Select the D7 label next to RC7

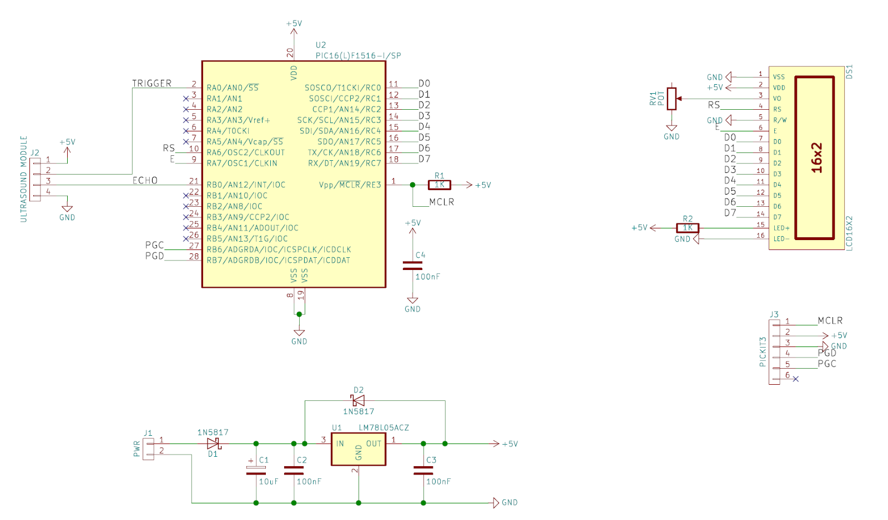(425, 159)
